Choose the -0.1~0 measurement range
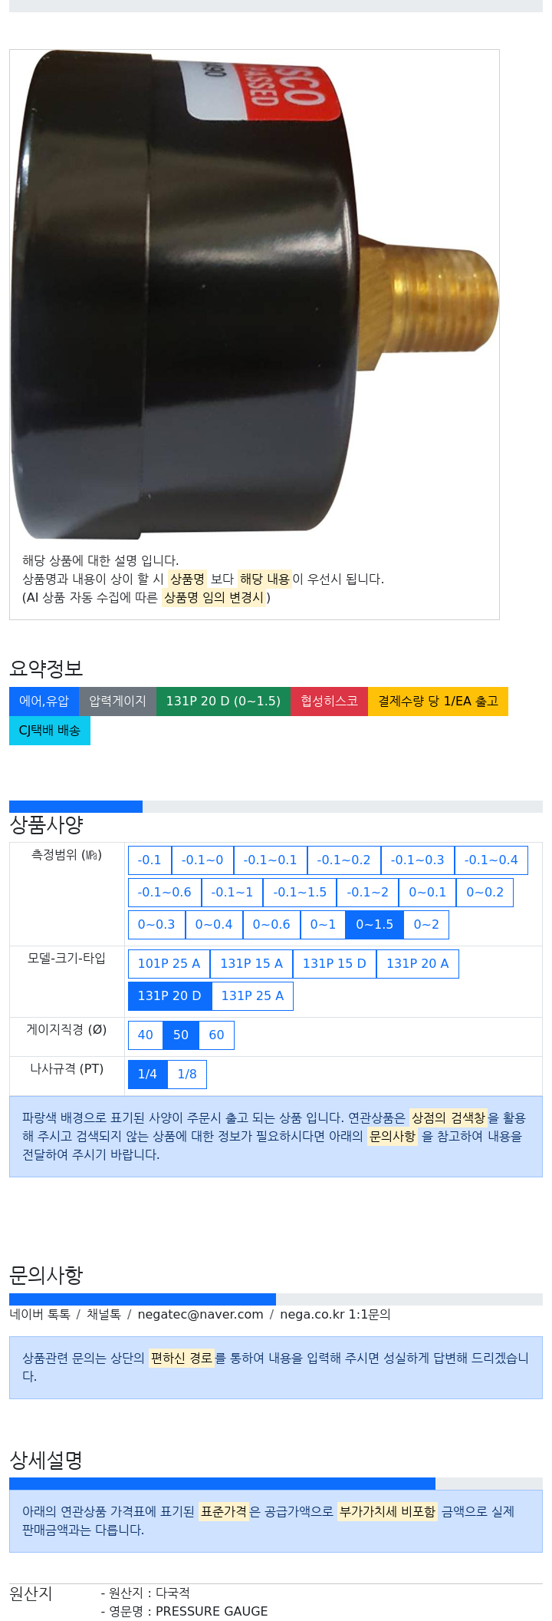Screen dimensions: 552x1621 pyautogui.click(x=202, y=860)
